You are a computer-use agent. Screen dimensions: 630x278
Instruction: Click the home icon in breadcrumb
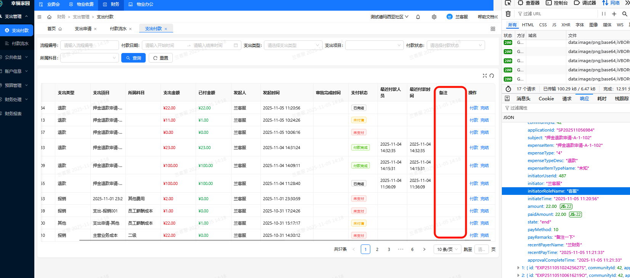tap(49, 17)
